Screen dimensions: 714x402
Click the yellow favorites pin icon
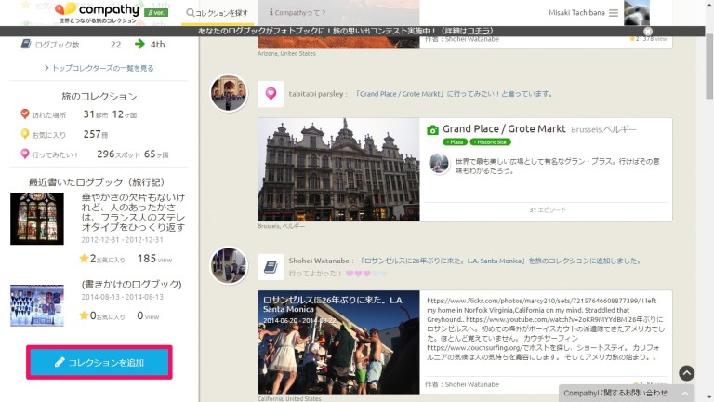(25, 134)
